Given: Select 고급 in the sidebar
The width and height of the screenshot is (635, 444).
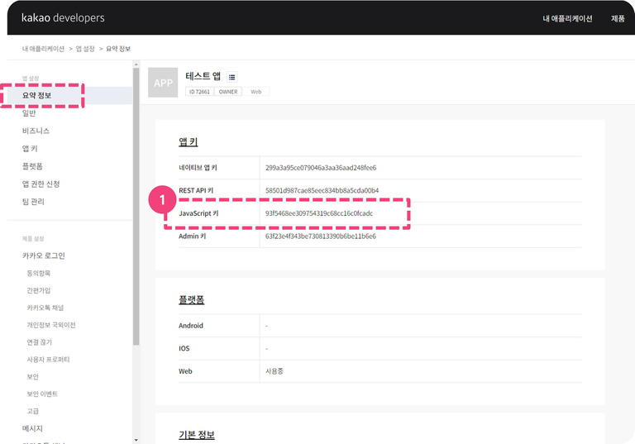Looking at the screenshot, I should 33,411.
